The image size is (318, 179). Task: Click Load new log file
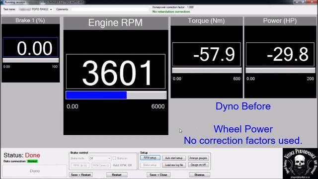click(174, 165)
